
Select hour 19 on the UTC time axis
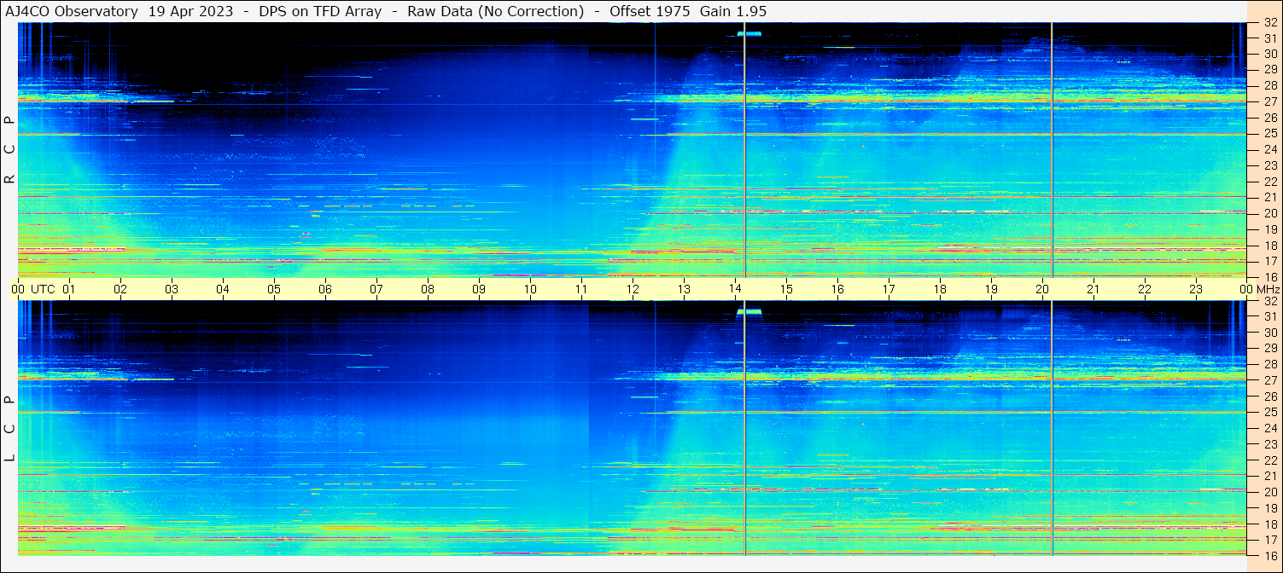click(x=991, y=289)
